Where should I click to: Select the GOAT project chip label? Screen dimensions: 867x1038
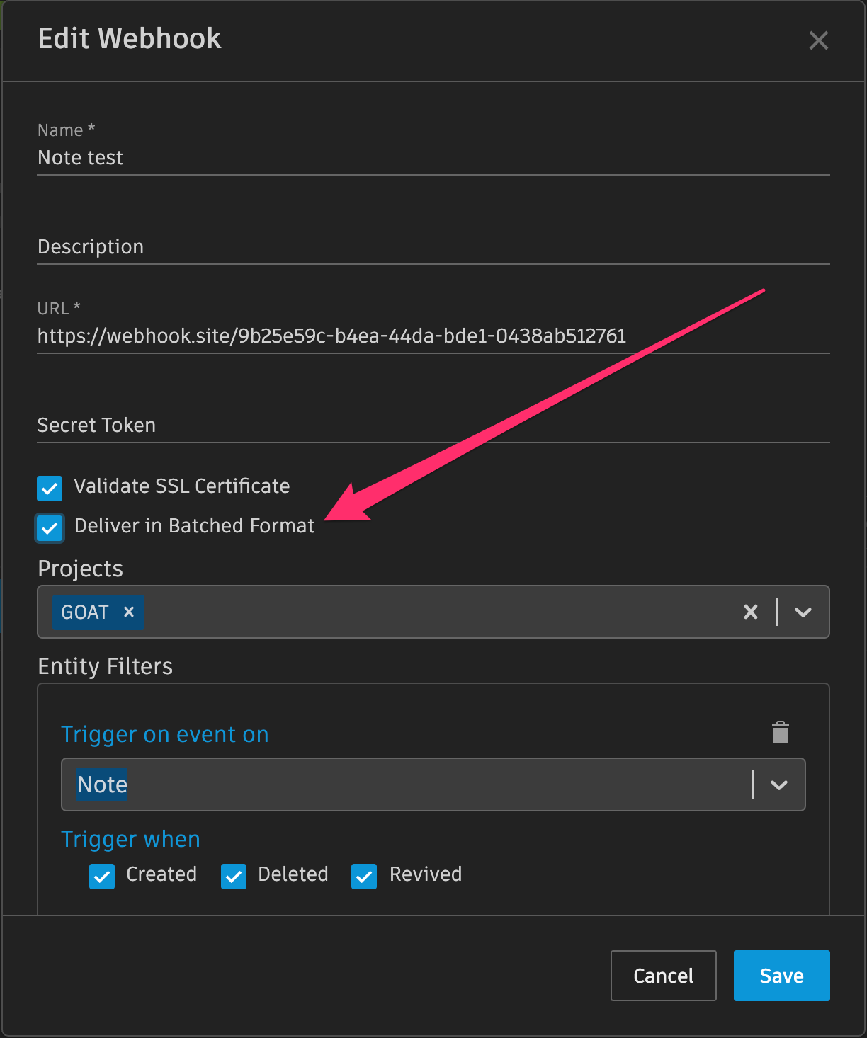coord(85,612)
